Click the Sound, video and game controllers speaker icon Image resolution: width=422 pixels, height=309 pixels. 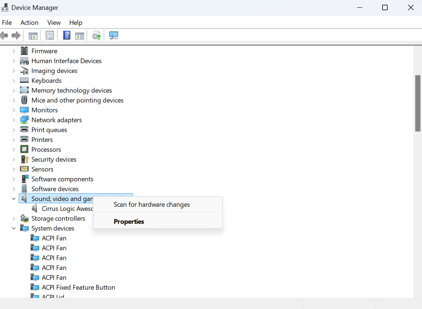pos(24,198)
